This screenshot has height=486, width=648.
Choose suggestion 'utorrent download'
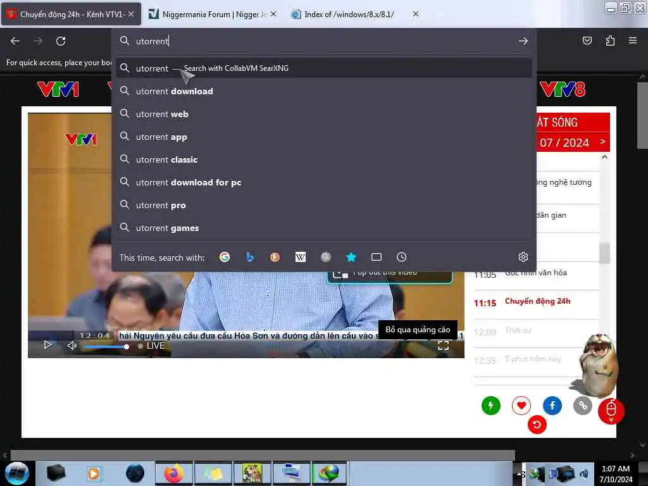323,91
